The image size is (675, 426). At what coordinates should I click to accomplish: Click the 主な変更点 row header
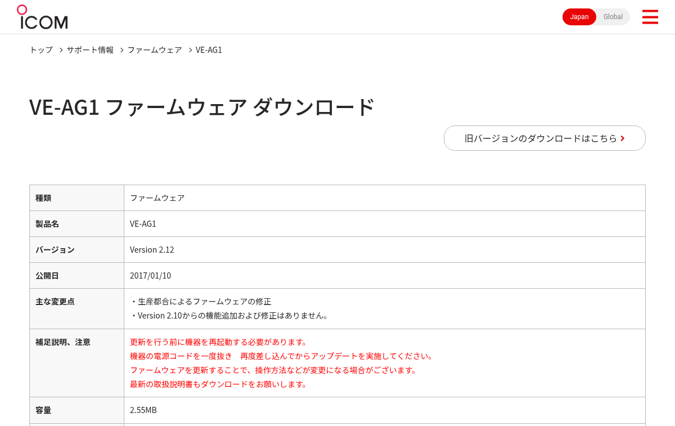click(x=77, y=309)
